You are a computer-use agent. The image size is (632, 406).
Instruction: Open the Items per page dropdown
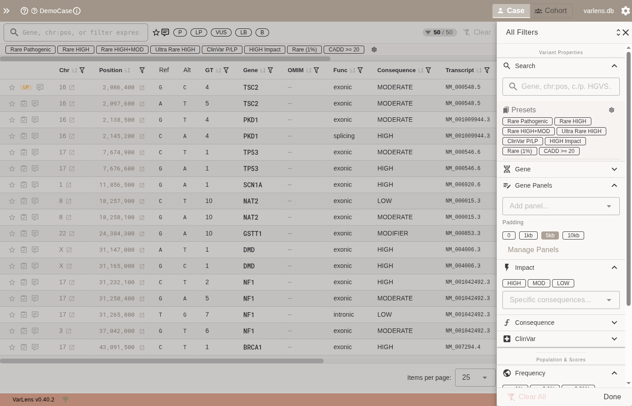point(474,378)
